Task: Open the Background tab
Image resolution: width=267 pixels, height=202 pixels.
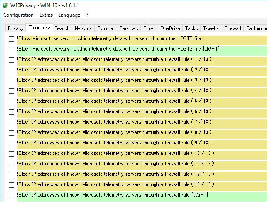Action: coord(255,28)
